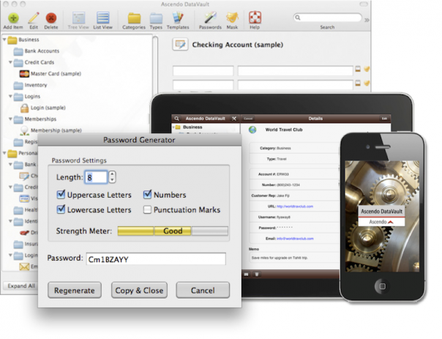Click the Strength Meter bar
Image resolution: width=442 pixels, height=339 pixels.
[x=173, y=231]
